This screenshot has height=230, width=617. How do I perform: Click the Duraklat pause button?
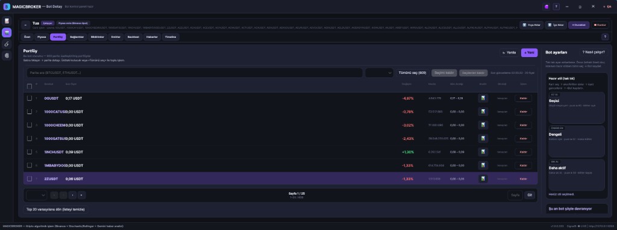[578, 25]
